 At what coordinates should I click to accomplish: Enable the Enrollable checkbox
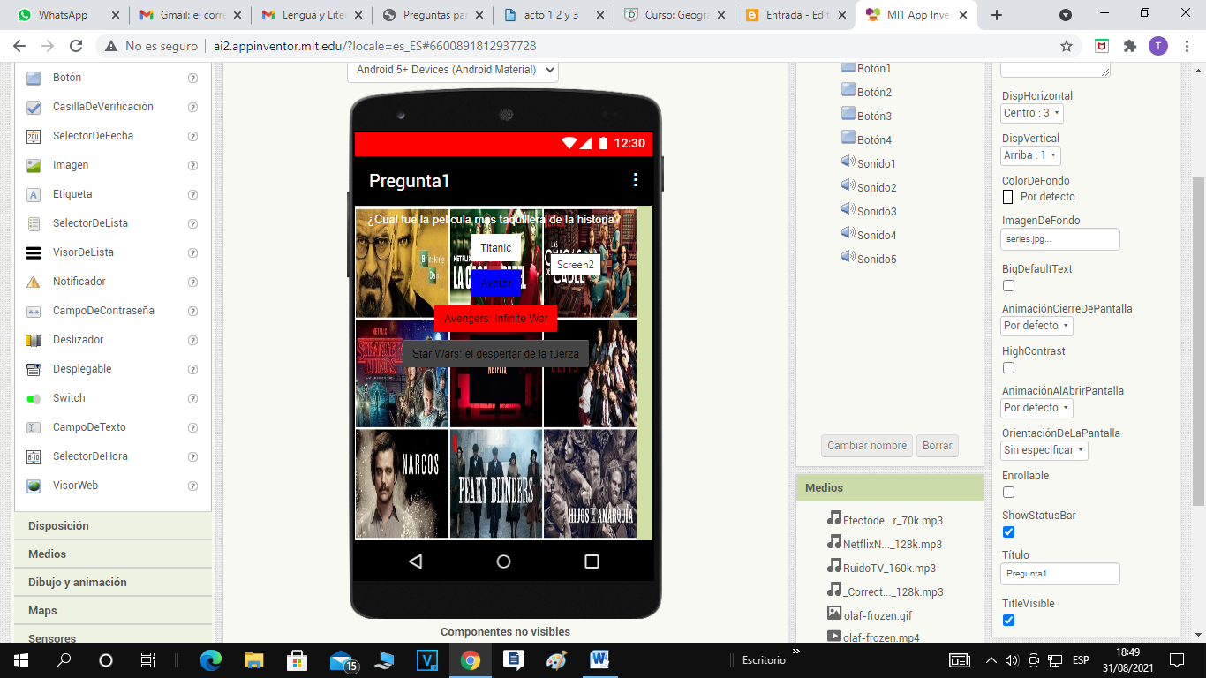coord(1008,492)
